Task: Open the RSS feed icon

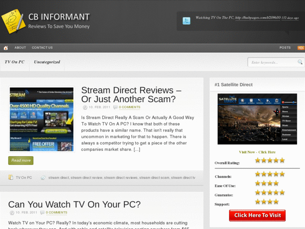Action: (x=301, y=48)
